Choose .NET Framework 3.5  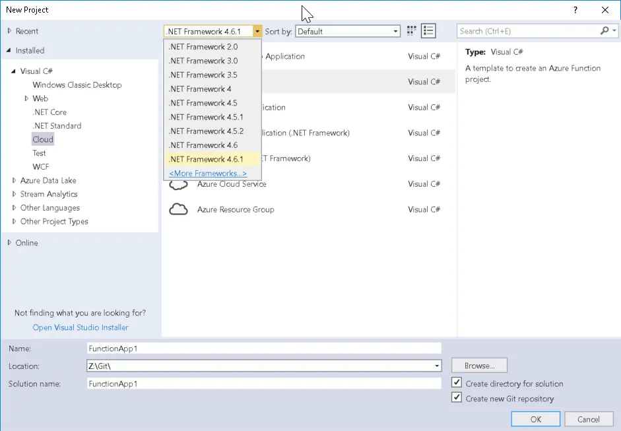tap(212, 75)
